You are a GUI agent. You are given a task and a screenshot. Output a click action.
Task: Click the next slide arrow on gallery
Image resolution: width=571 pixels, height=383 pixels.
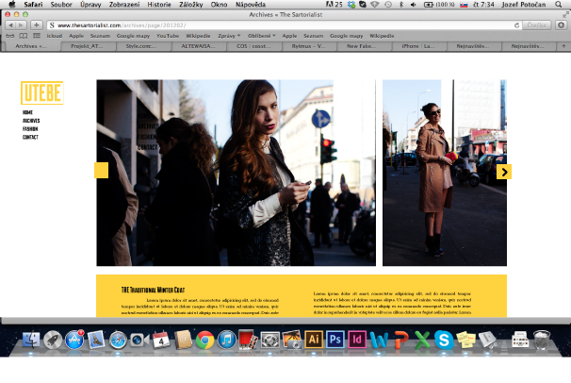click(504, 172)
